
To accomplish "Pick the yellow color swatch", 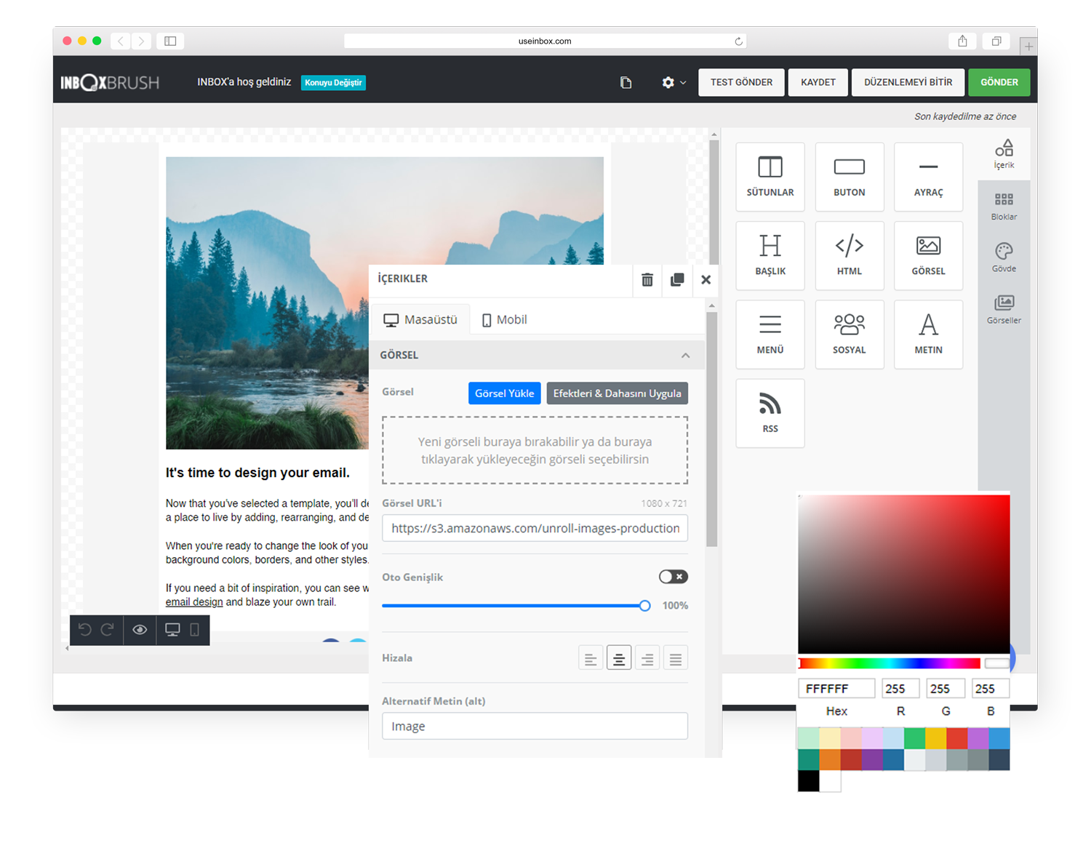I will [x=935, y=738].
